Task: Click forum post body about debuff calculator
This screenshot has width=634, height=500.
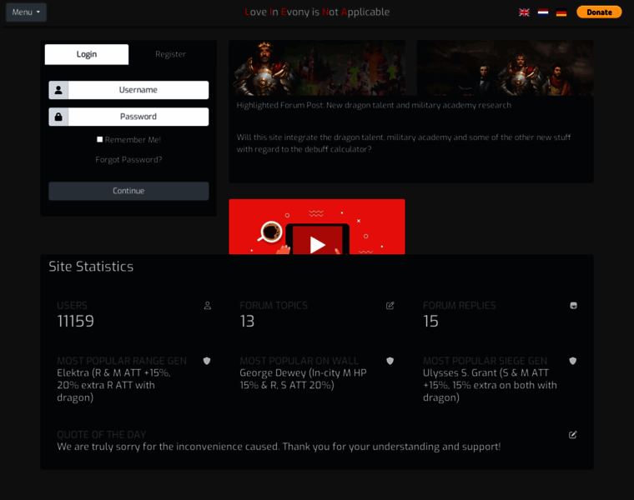Action: point(404,143)
